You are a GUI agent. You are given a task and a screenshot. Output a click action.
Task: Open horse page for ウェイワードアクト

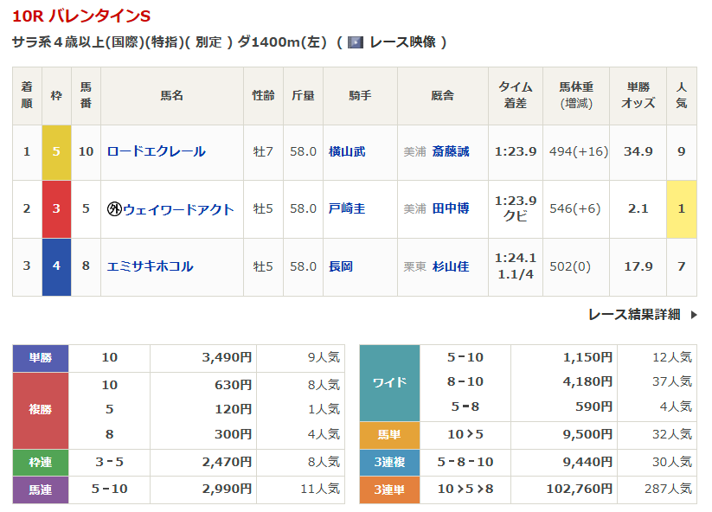coord(177,209)
